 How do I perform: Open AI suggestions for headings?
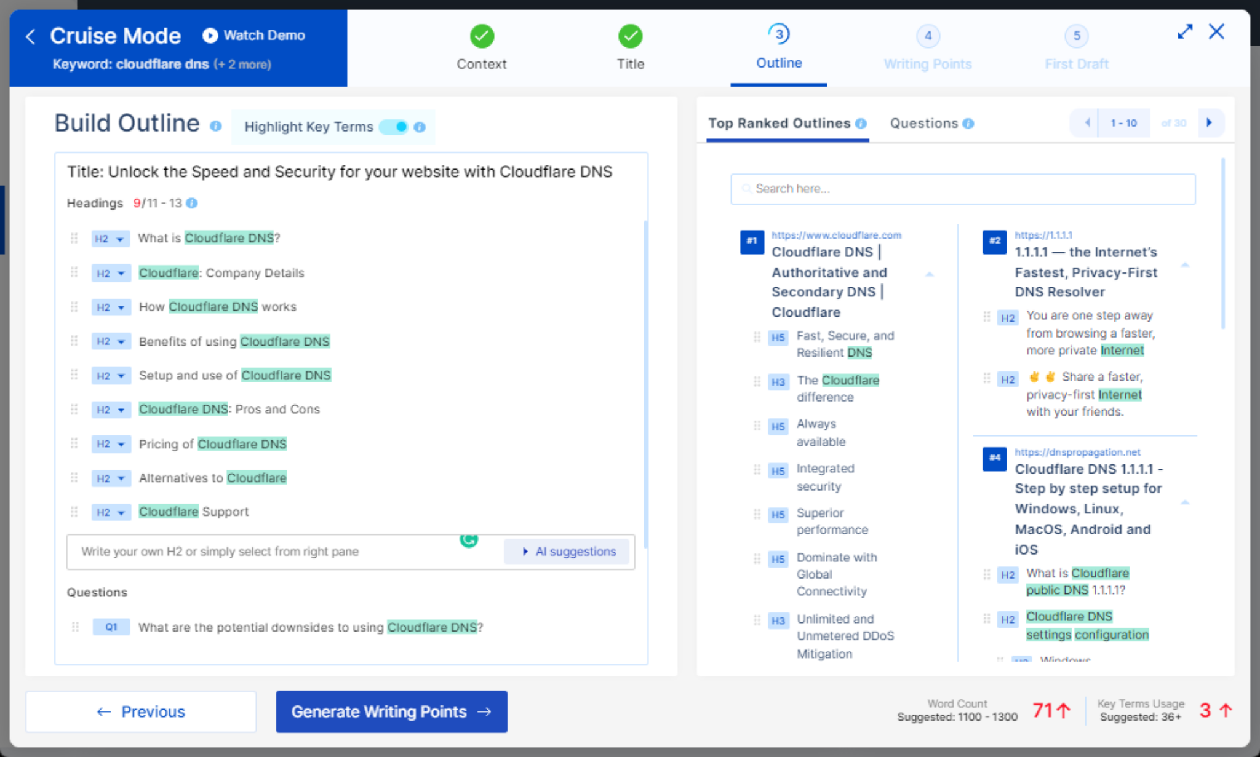tap(567, 551)
